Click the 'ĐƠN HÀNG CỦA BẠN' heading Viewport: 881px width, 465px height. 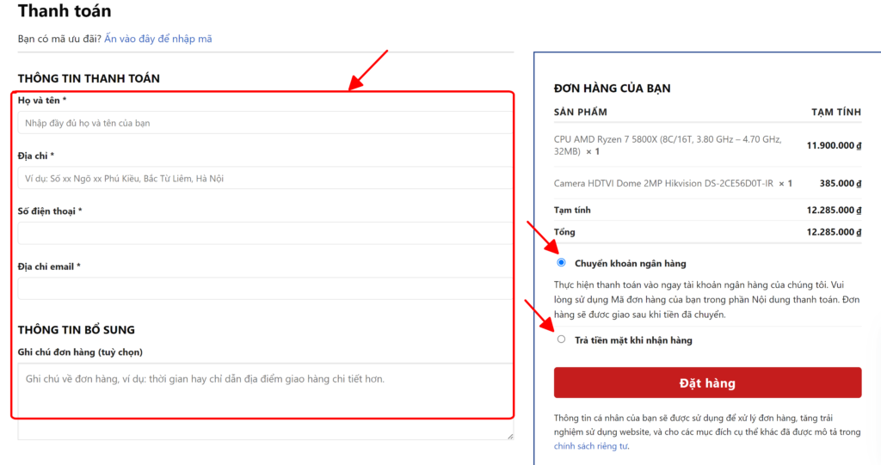coord(612,88)
